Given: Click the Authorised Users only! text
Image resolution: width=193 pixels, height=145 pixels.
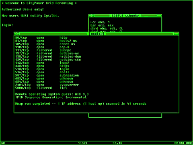Looking at the screenshot, I should click(x=23, y=9).
